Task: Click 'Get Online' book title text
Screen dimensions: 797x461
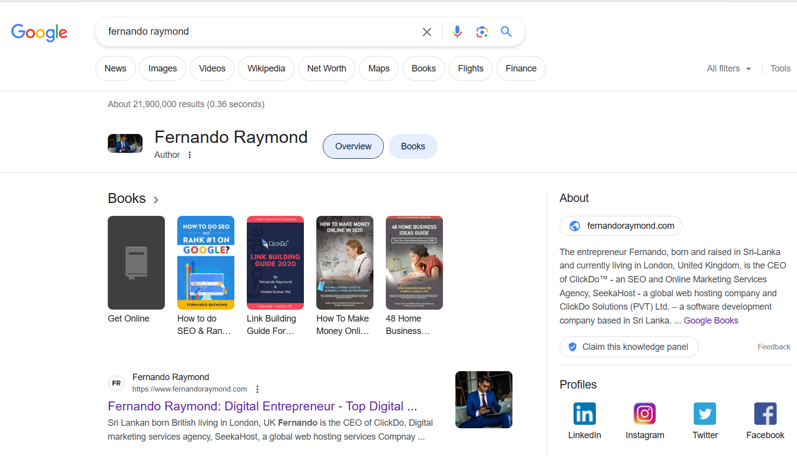Action: coord(129,319)
